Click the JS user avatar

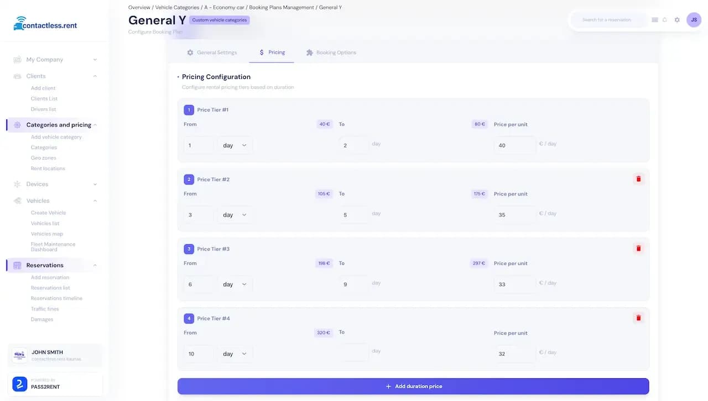pos(694,19)
